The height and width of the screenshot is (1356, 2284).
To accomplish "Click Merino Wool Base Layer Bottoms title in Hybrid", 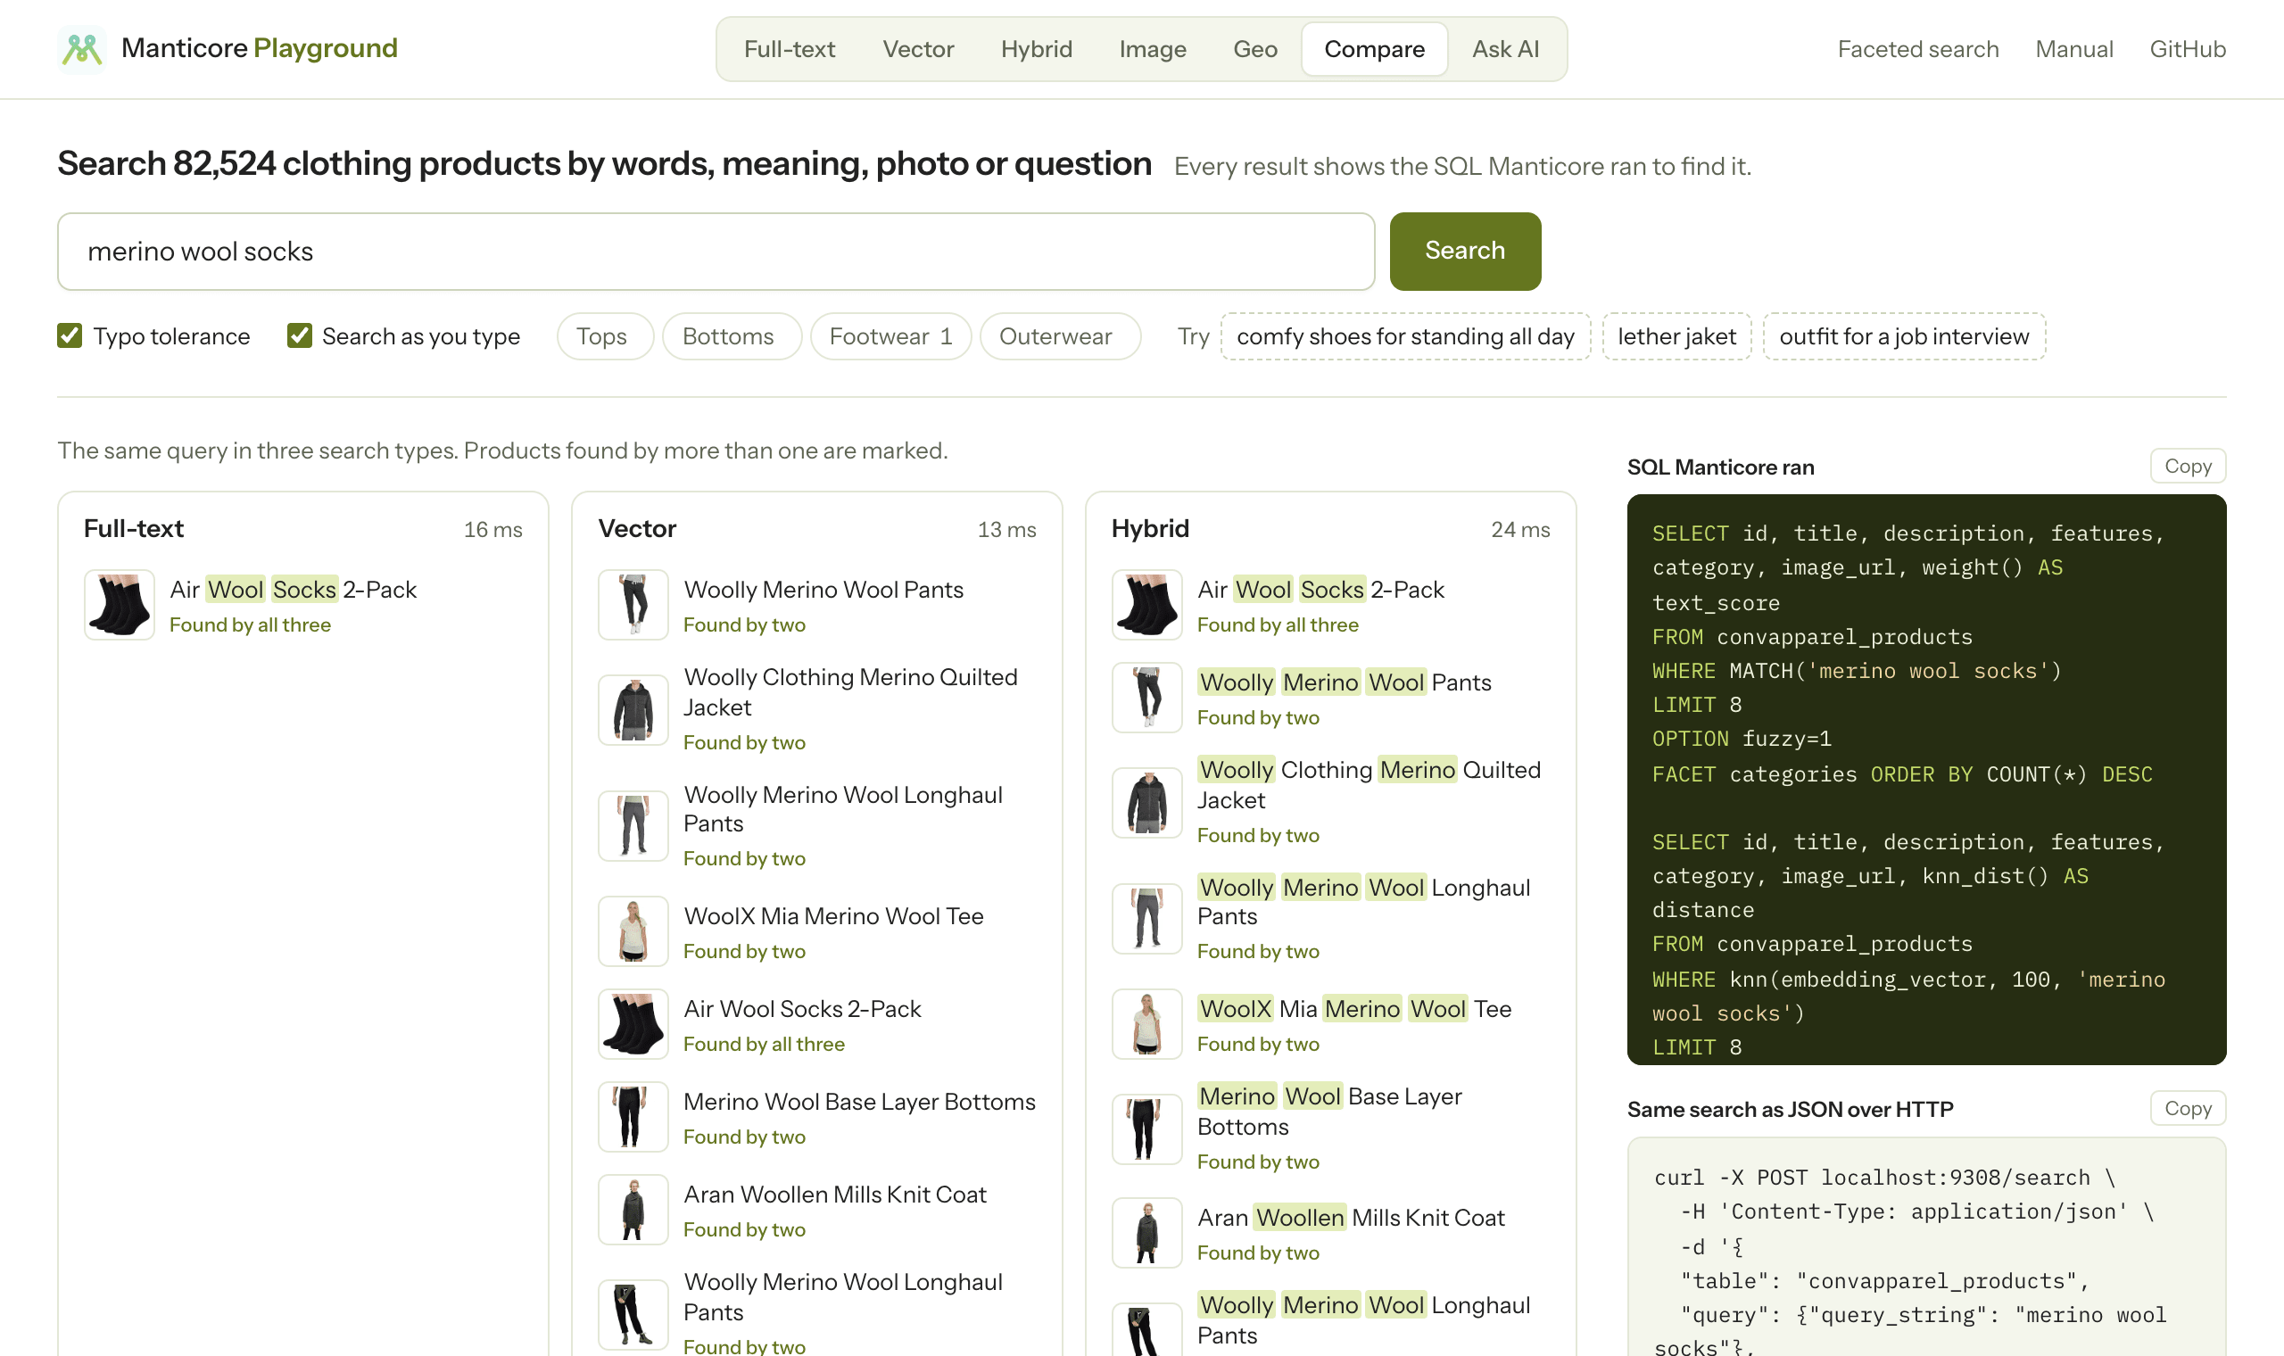I will click(x=1329, y=1111).
